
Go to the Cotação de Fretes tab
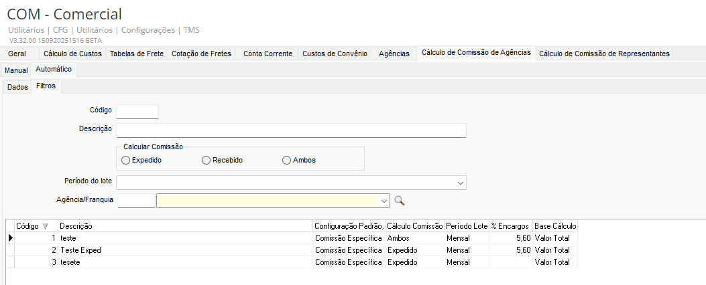pos(202,54)
